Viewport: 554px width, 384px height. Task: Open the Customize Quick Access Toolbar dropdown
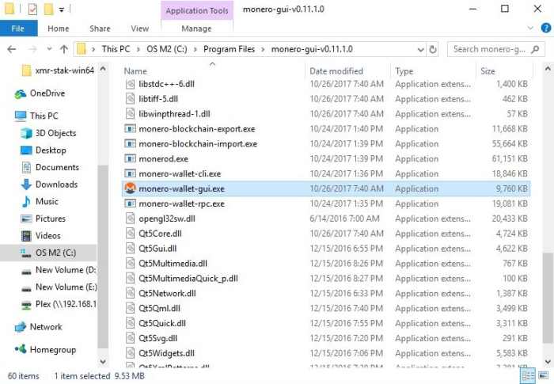pos(62,10)
